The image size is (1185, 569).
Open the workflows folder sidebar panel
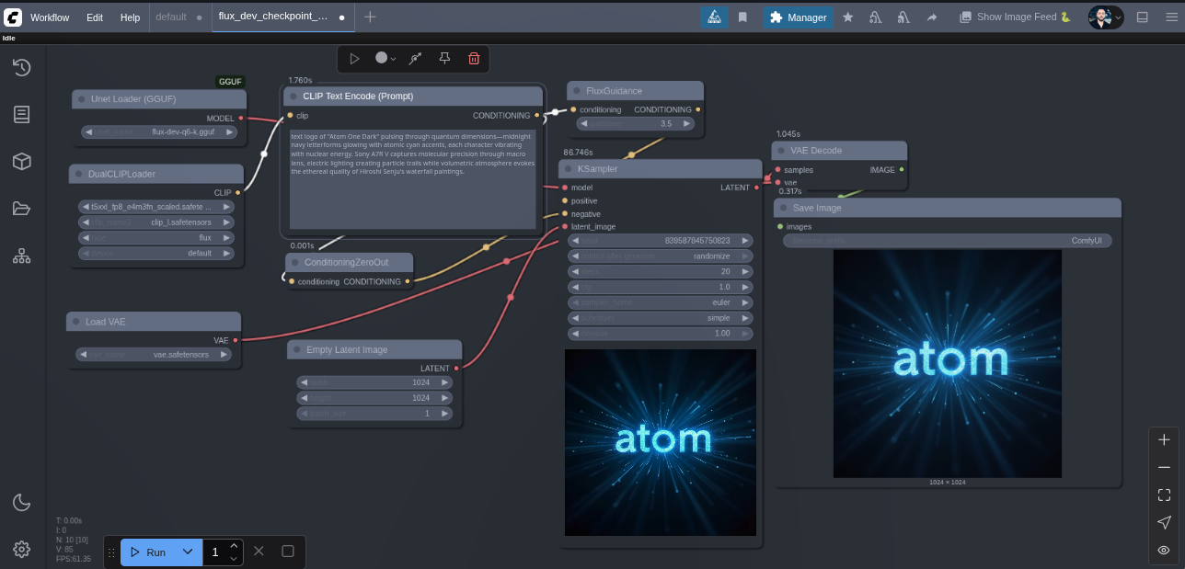point(22,209)
